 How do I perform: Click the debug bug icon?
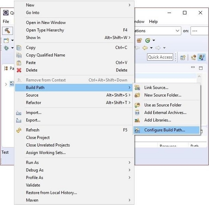click(x=6, y=48)
